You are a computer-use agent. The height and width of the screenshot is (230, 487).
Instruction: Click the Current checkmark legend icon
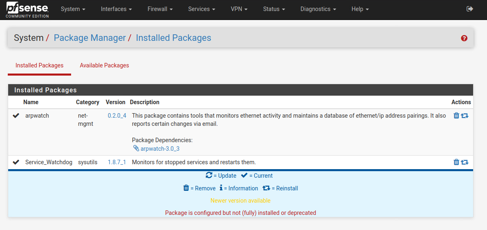click(x=244, y=175)
